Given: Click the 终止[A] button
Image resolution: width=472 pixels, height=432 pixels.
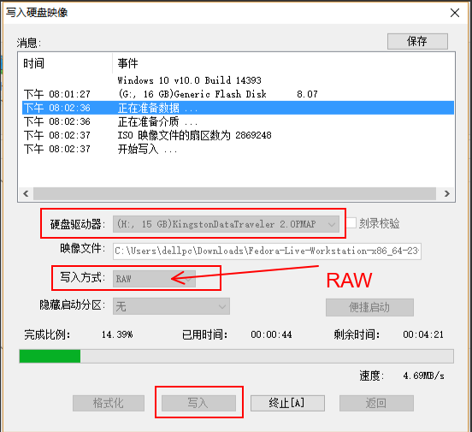Looking at the screenshot, I should 287,403.
